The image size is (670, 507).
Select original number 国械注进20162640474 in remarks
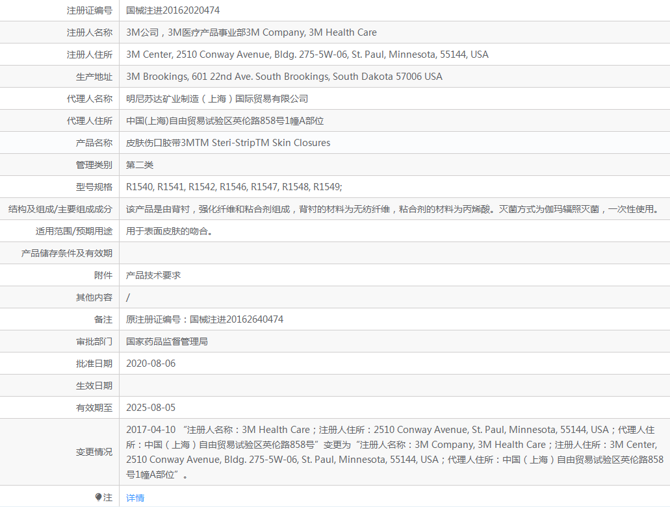(x=237, y=319)
